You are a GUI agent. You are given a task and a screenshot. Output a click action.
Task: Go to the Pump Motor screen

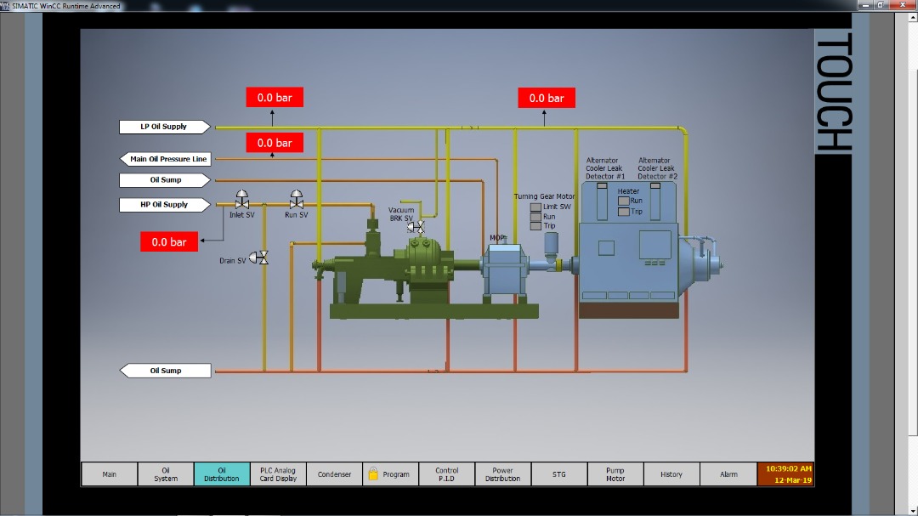615,474
